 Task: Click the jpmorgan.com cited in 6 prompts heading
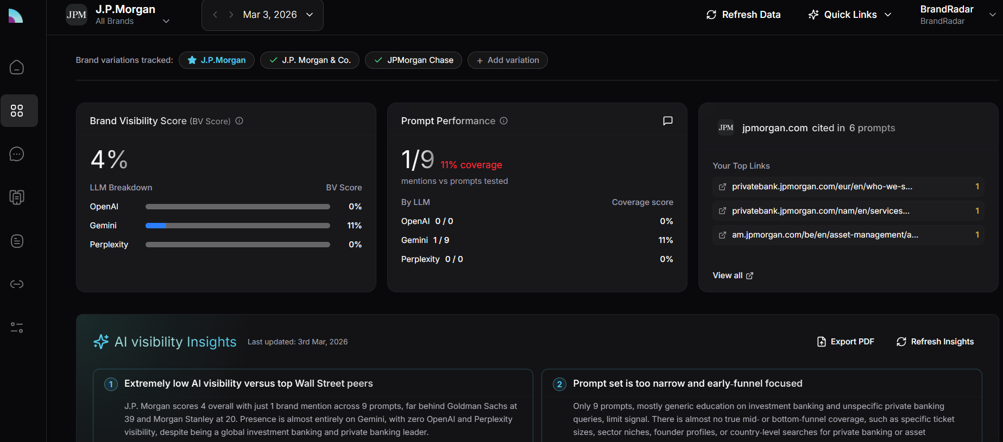[818, 128]
